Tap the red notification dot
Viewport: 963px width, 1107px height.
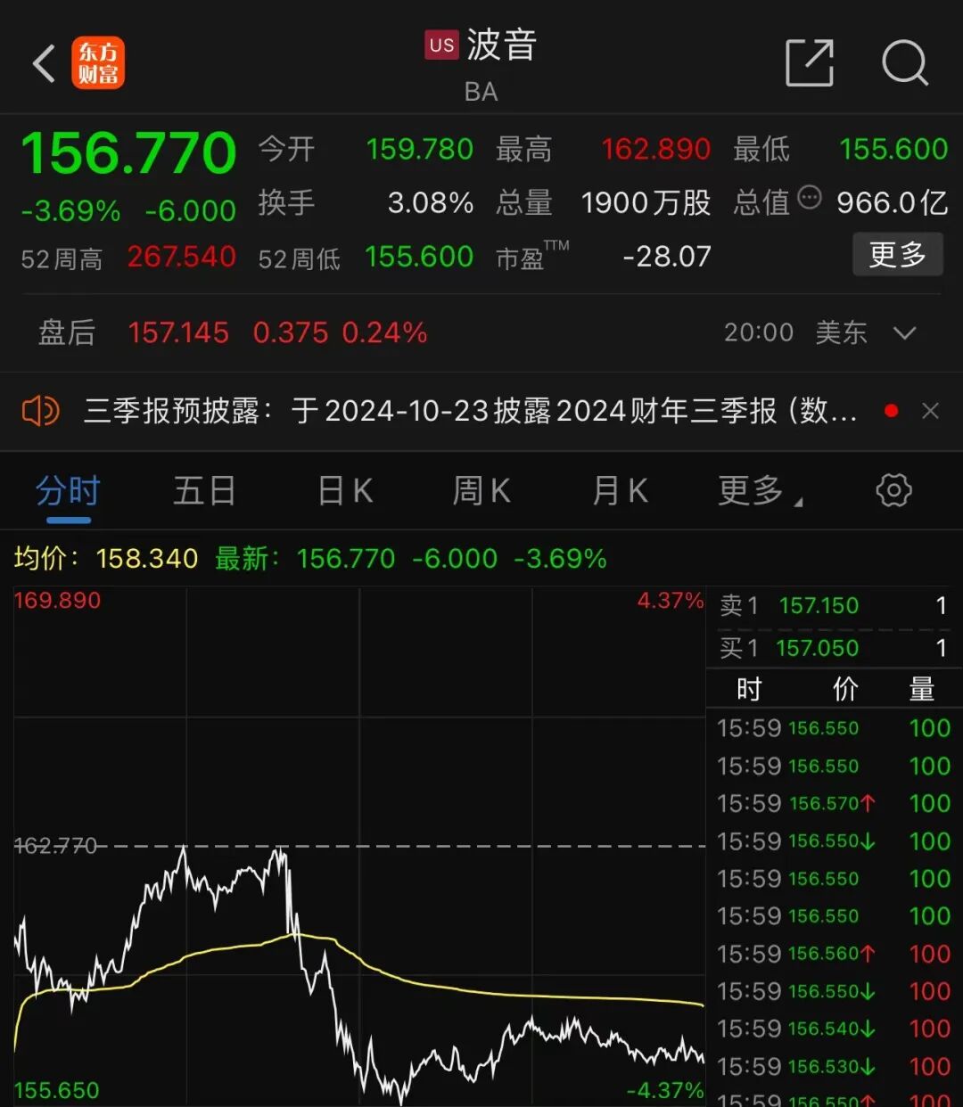pos(890,411)
